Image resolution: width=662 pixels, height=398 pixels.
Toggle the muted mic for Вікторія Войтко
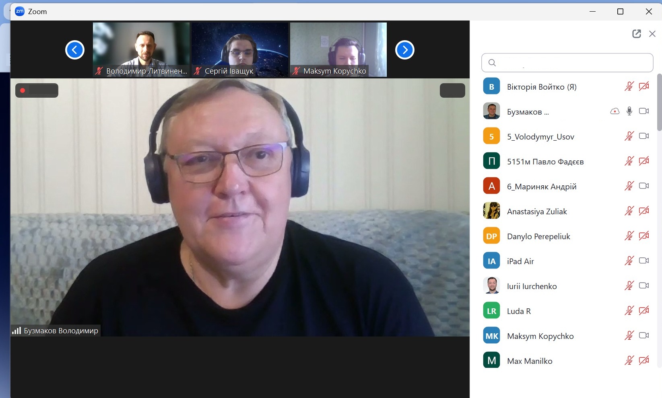(629, 86)
